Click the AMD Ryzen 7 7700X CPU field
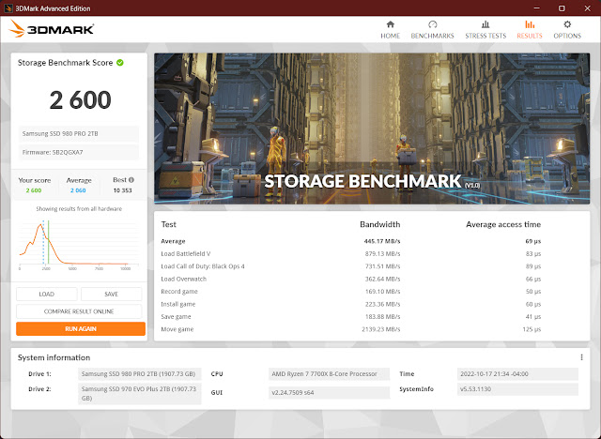The image size is (601, 439). (x=329, y=374)
